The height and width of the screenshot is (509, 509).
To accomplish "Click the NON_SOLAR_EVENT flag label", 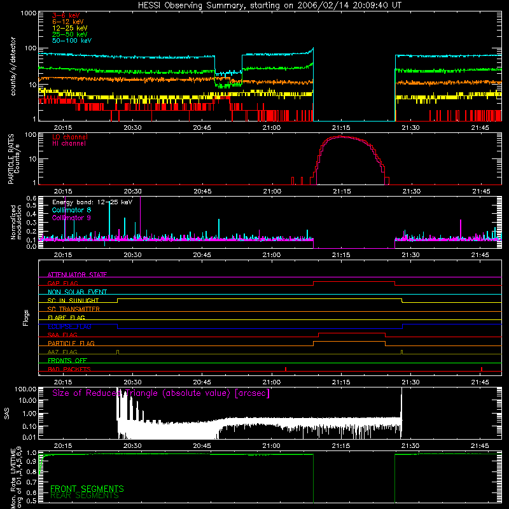I will 77,292.
